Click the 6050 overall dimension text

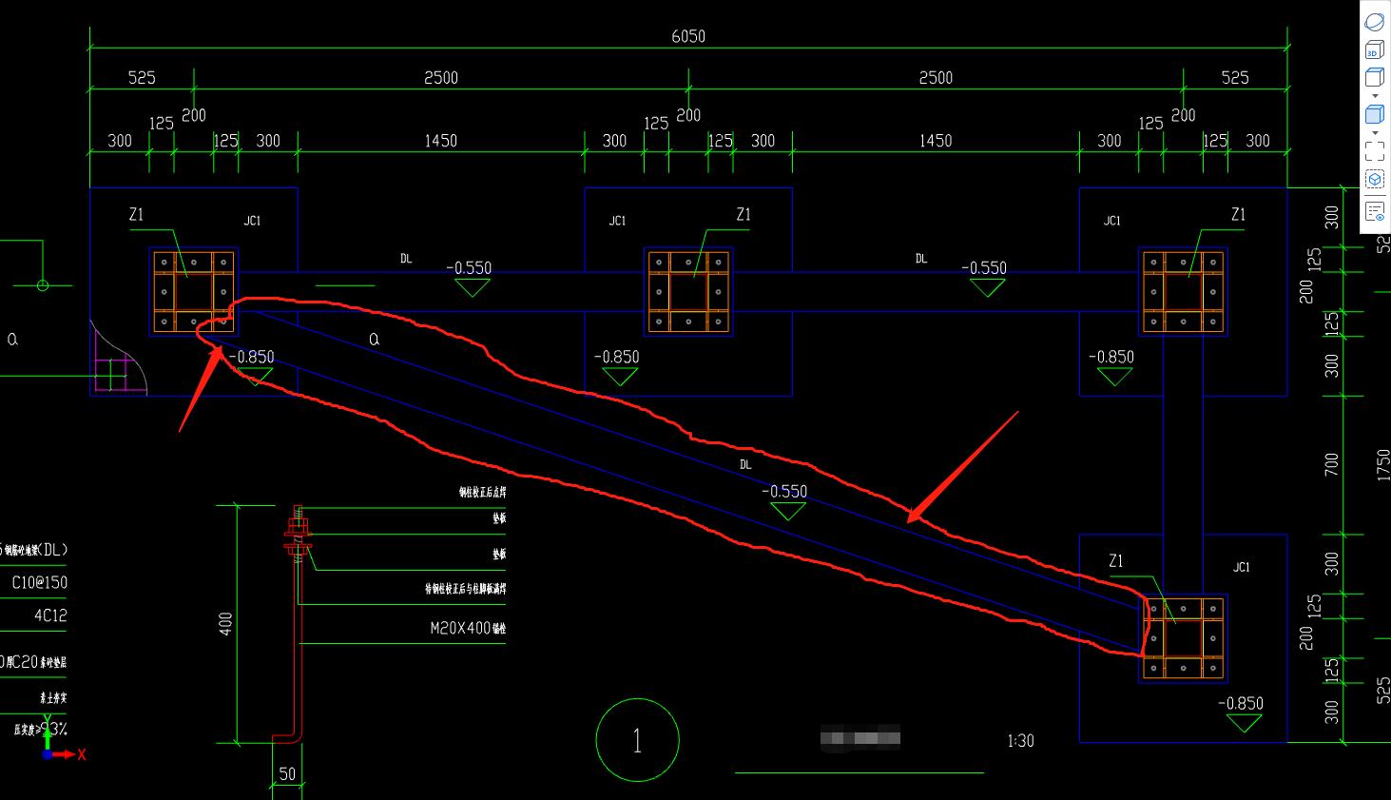pyautogui.click(x=688, y=36)
